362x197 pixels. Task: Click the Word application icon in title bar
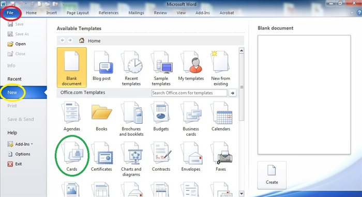[x=3, y=4]
